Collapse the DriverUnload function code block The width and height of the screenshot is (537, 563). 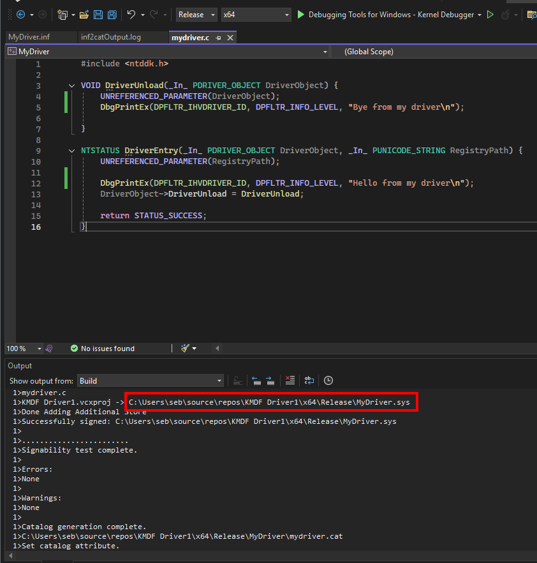(71, 86)
